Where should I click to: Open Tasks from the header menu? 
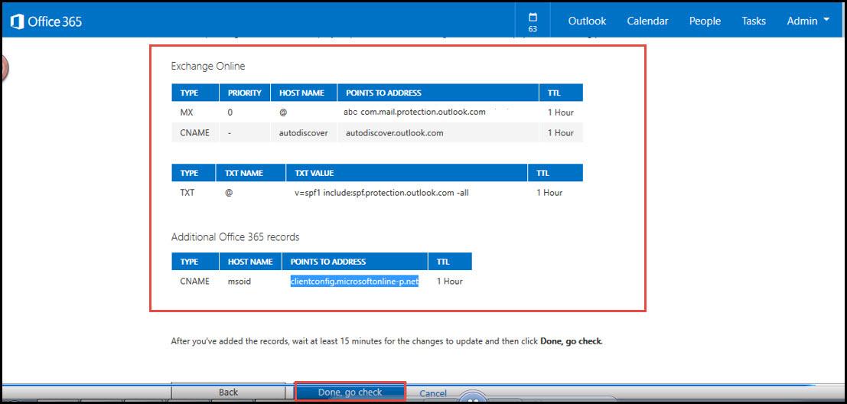[x=753, y=21]
